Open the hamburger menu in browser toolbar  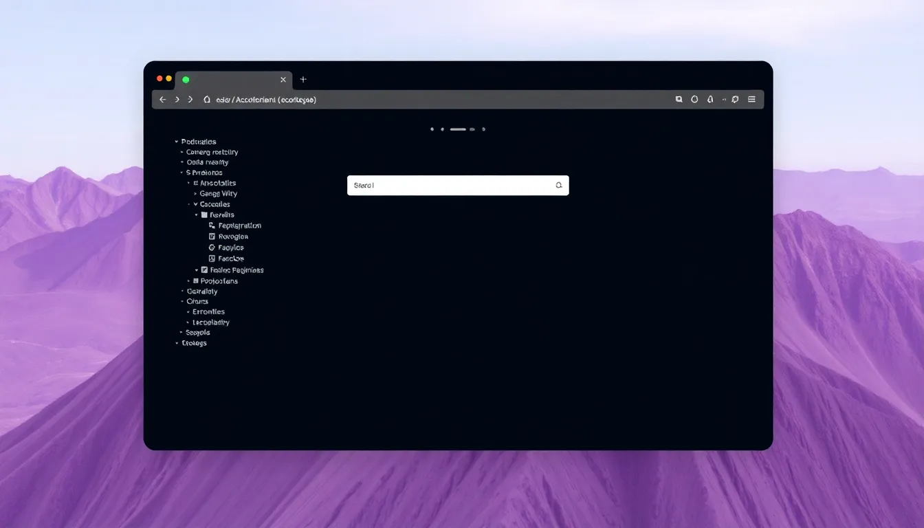[x=751, y=100]
